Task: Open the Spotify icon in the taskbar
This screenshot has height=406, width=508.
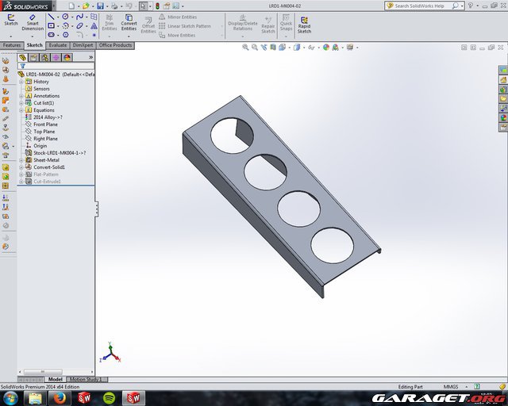Action: pyautogui.click(x=109, y=397)
